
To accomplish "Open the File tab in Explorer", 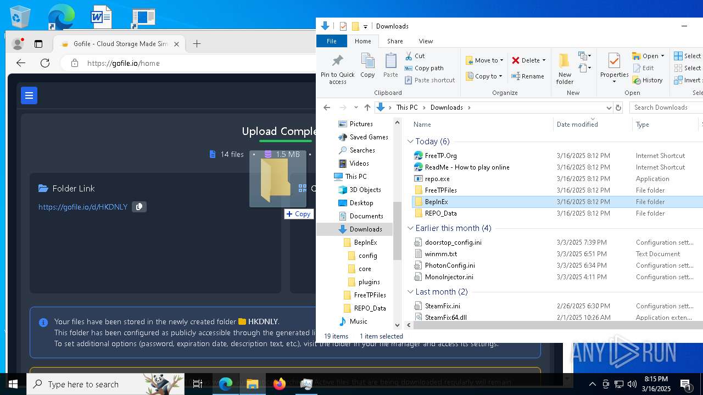I will coord(332,41).
